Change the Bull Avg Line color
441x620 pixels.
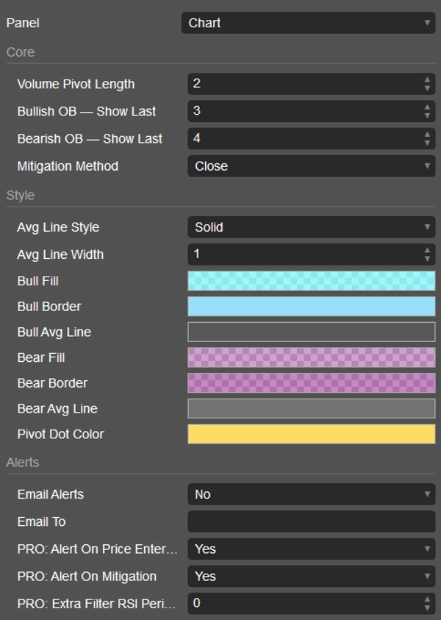309,332
